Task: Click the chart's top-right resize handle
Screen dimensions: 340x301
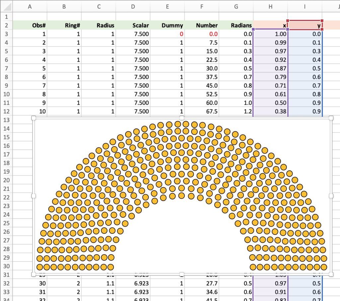Action: click(331, 118)
